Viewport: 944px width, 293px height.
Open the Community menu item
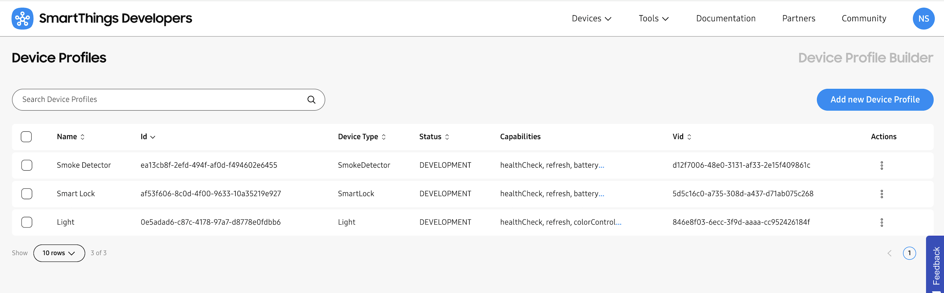tap(863, 18)
